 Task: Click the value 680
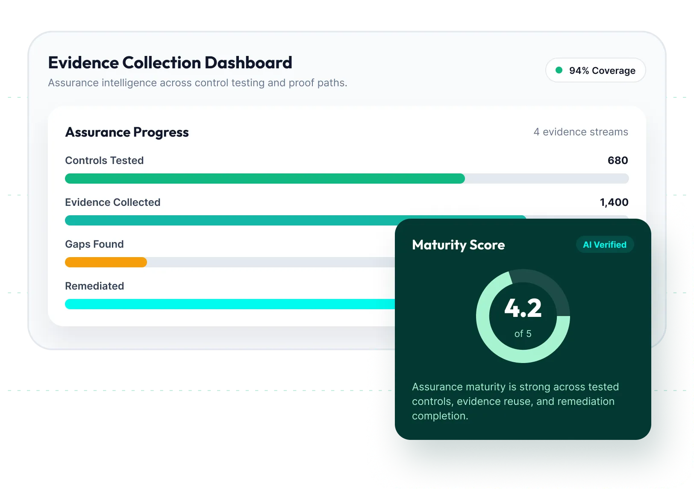[618, 161]
